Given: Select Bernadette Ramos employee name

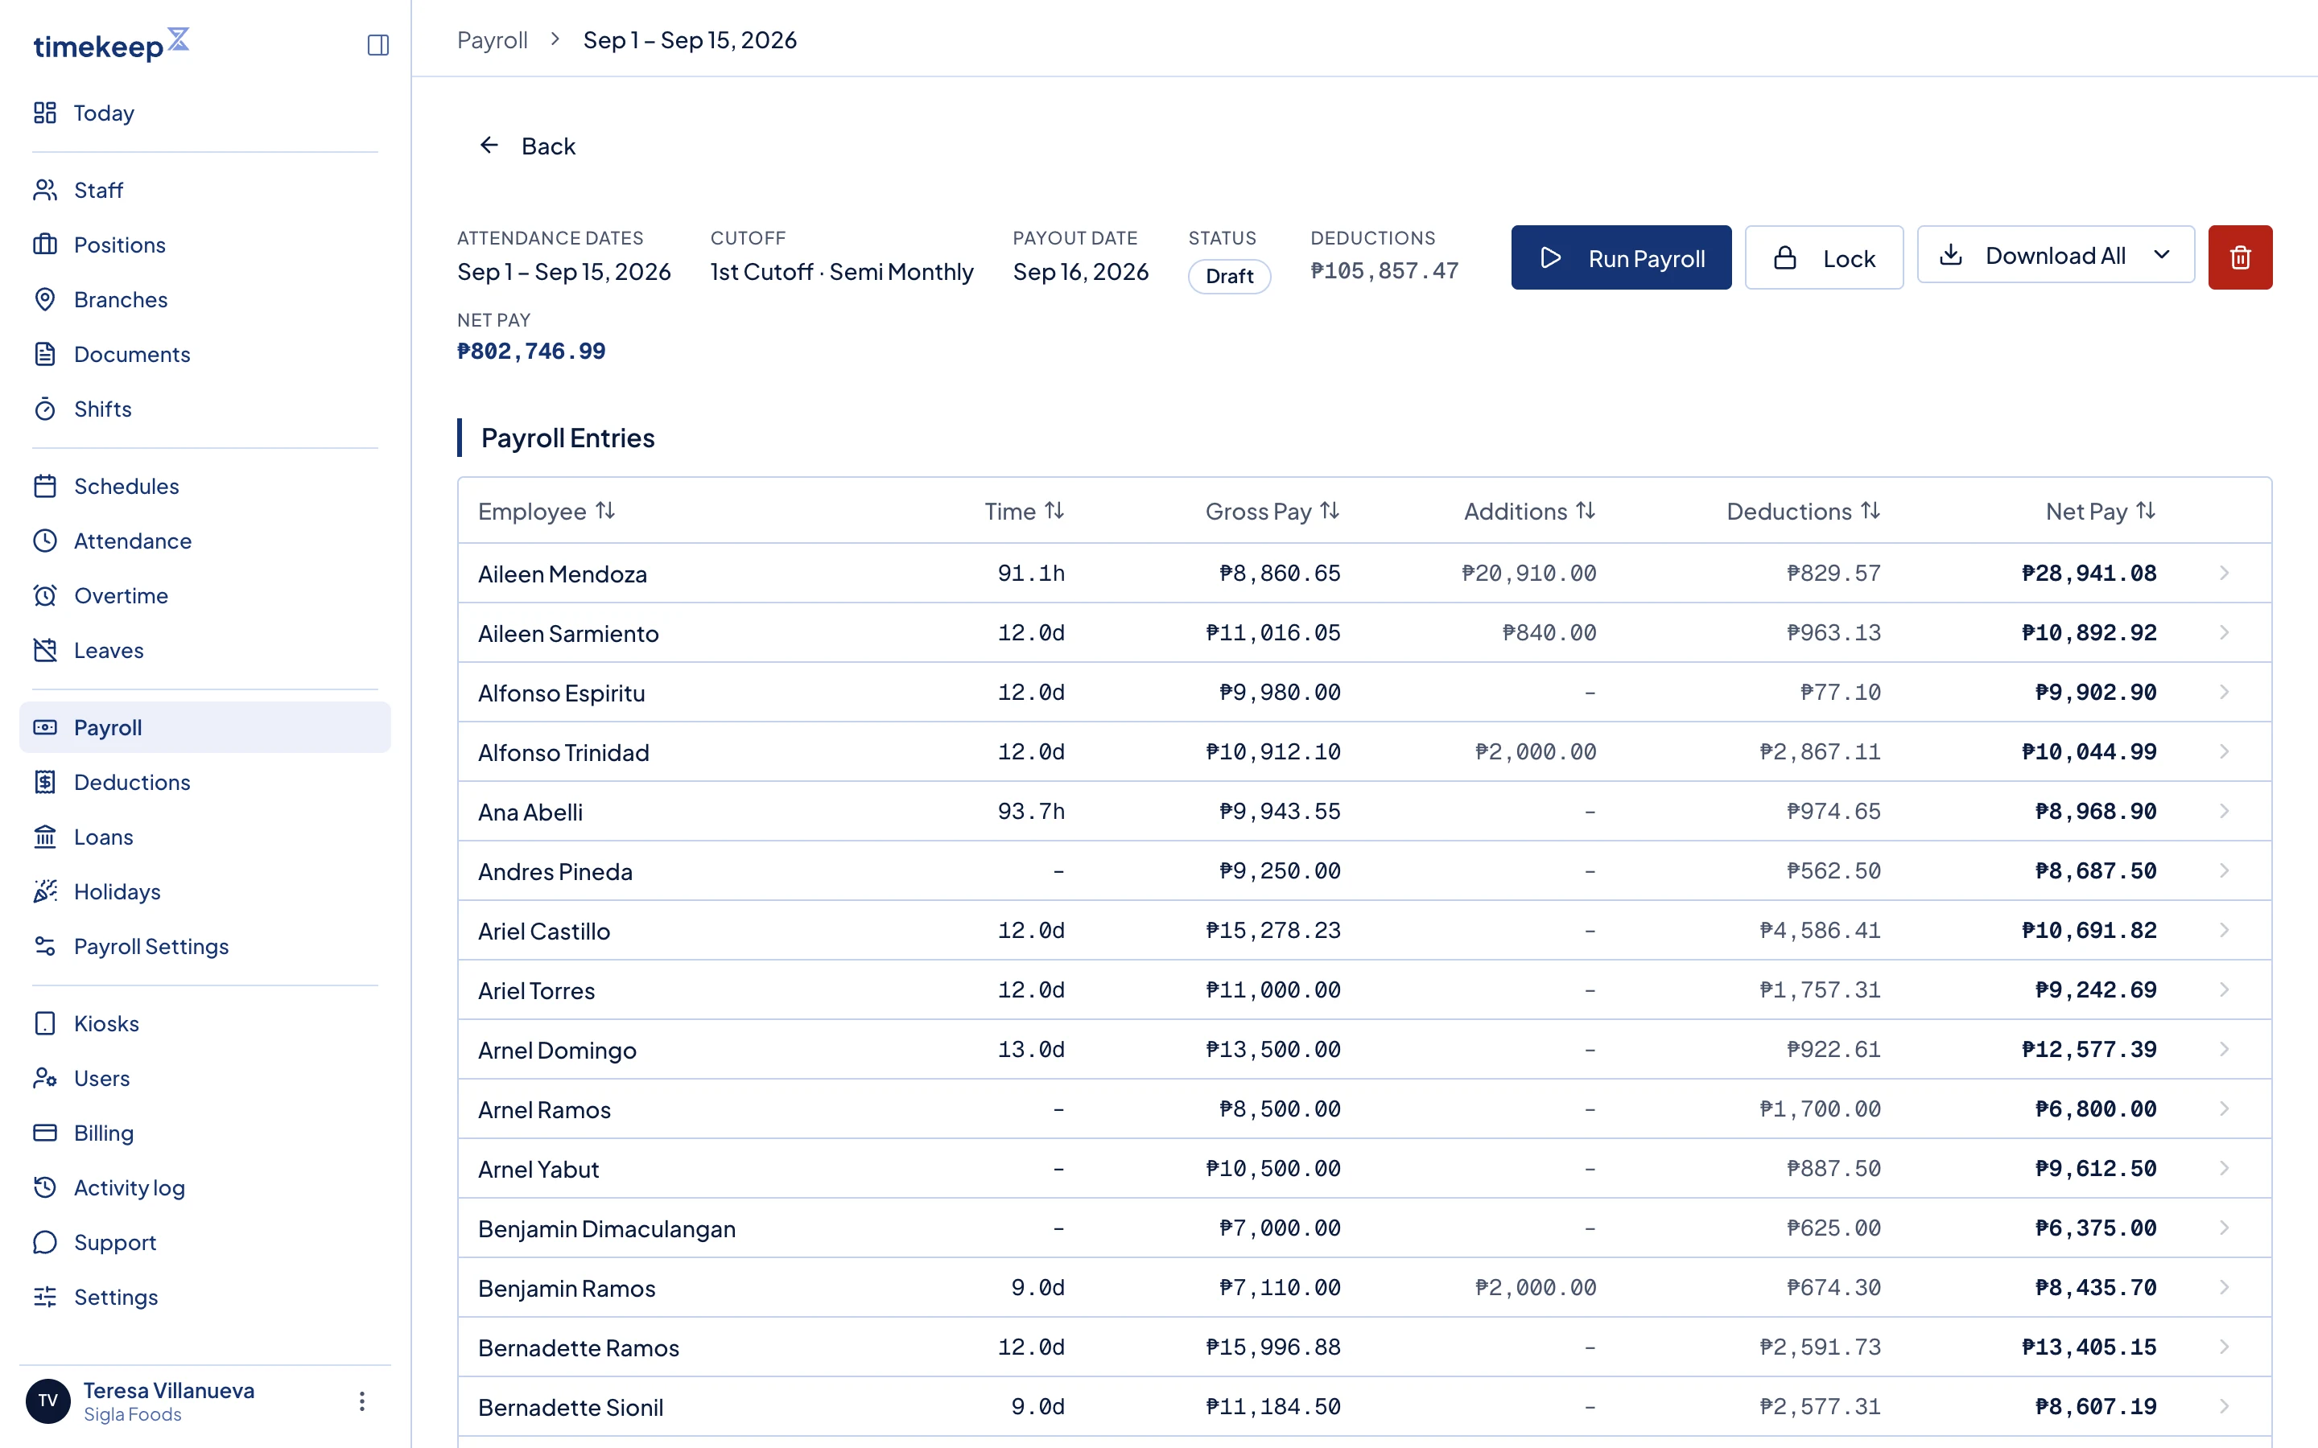Looking at the screenshot, I should click(x=579, y=1347).
